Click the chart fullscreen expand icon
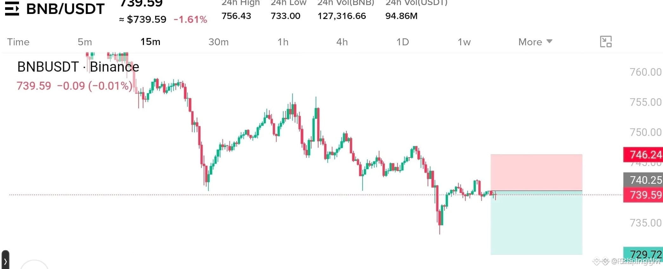Image resolution: width=663 pixels, height=269 pixels. point(606,42)
